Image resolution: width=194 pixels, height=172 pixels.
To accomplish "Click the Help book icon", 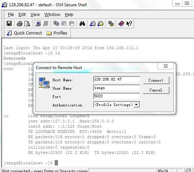I will point(121,23).
